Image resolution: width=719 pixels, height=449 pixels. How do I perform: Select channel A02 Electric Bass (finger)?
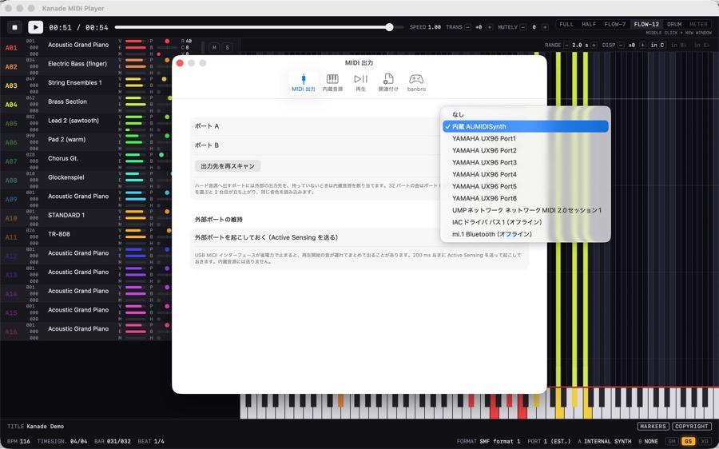(x=77, y=64)
